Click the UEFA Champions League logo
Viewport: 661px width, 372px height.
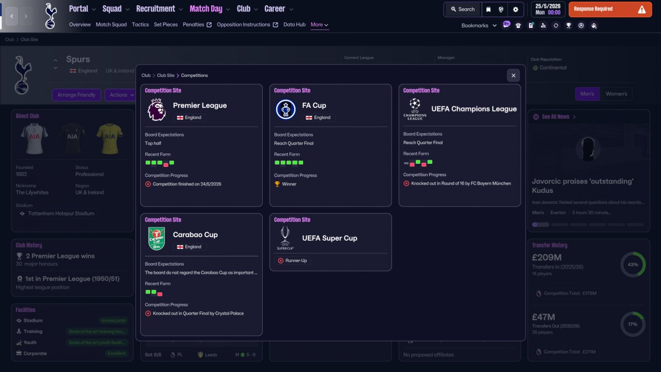(415, 109)
